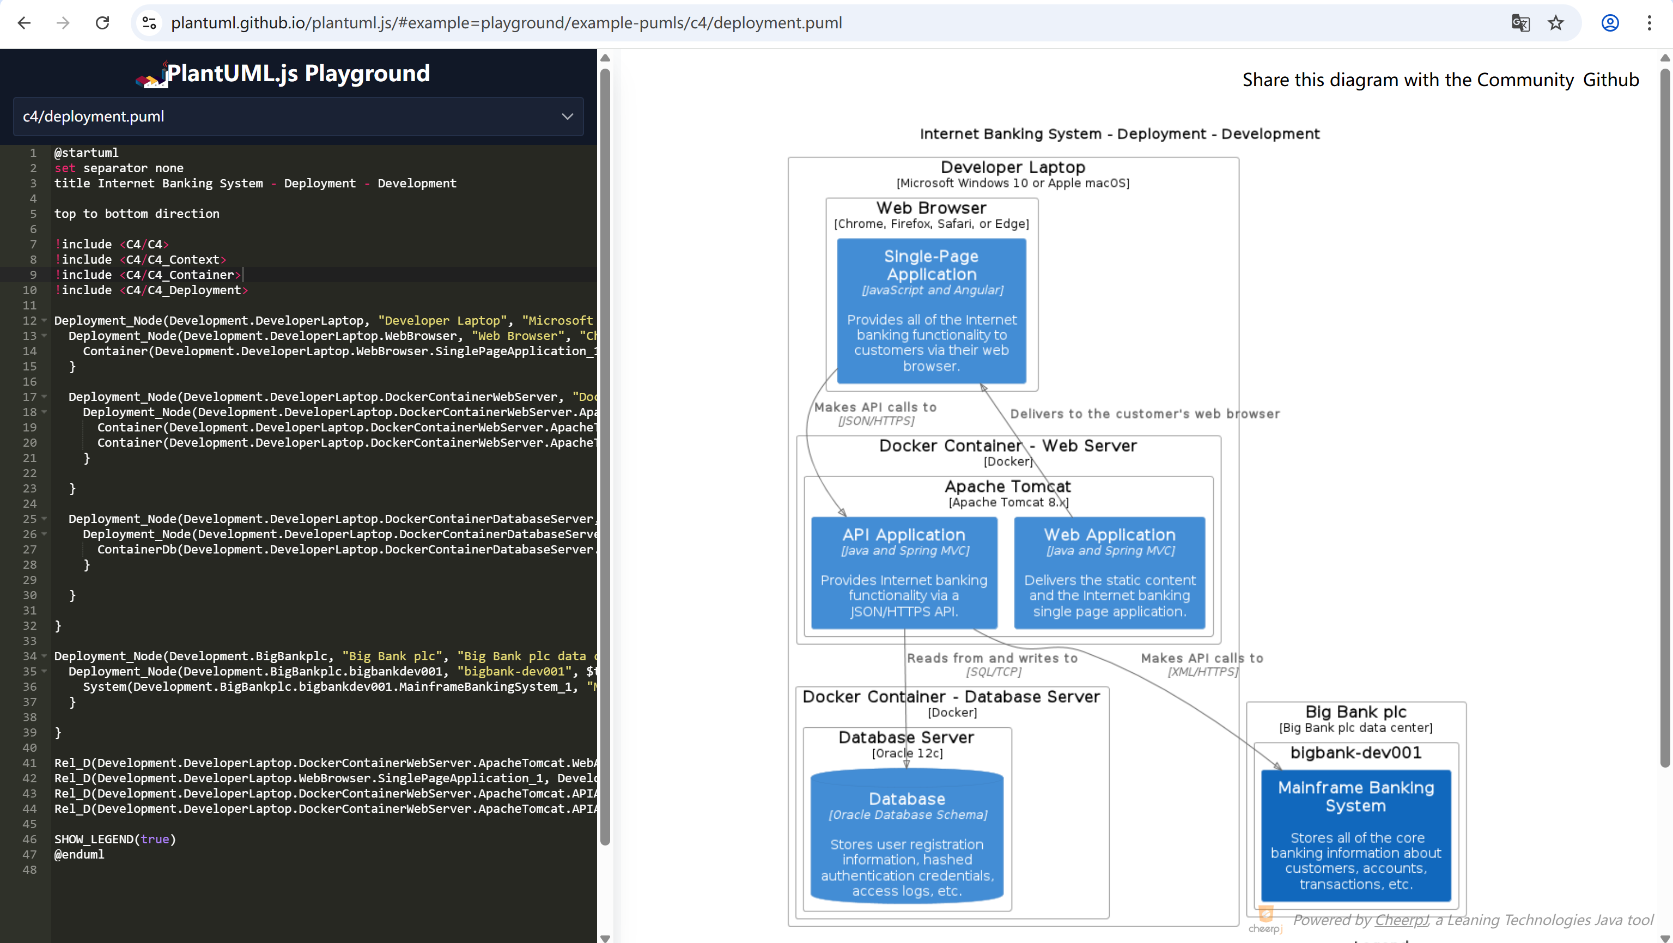Collapse code fold at line 12

click(44, 320)
